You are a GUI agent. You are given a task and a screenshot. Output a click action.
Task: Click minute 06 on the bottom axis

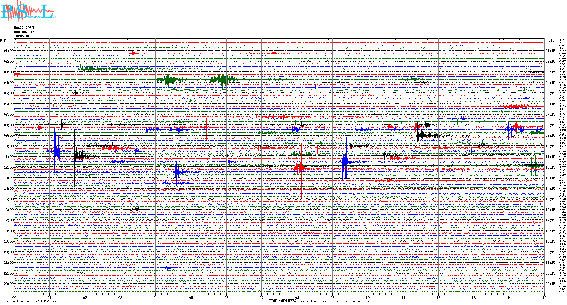tap(226, 297)
